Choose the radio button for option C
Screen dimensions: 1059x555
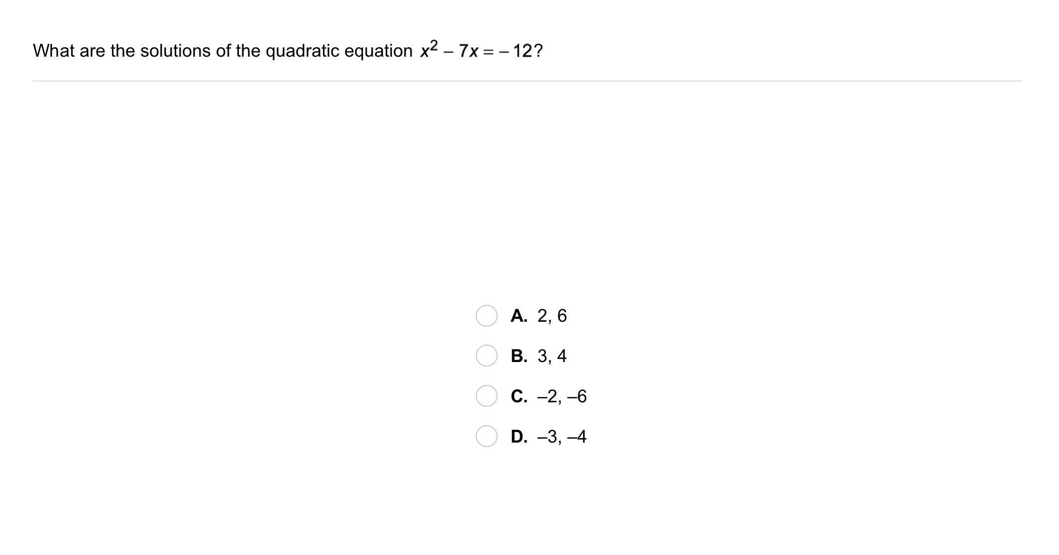coord(486,396)
